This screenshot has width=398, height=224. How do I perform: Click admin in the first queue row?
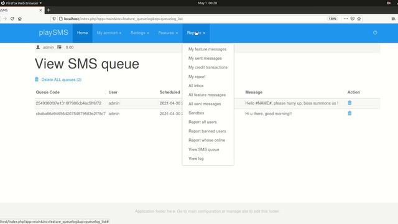click(114, 103)
